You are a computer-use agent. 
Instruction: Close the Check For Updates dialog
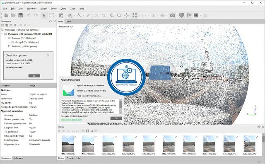coord(48,55)
